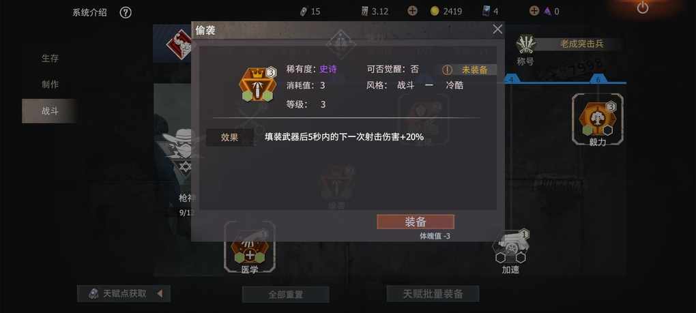
Task: Click the 全部重置 reset button
Action: pos(285,295)
